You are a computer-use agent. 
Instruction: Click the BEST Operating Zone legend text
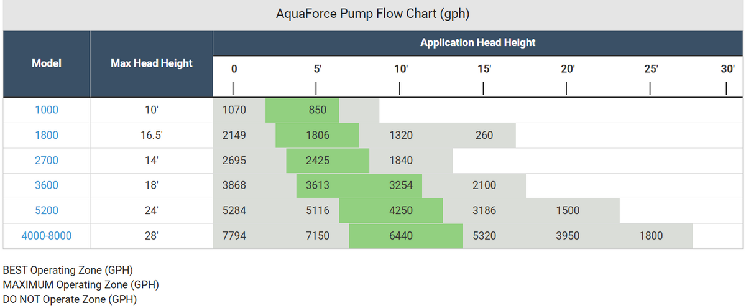68,271
